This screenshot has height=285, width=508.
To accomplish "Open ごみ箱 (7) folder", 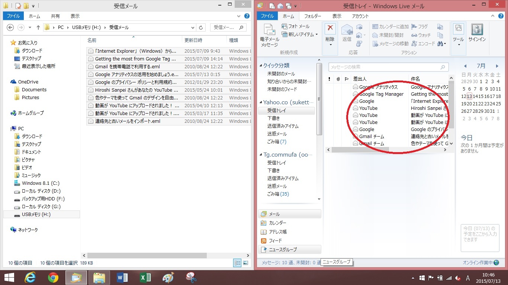I will (277, 142).
